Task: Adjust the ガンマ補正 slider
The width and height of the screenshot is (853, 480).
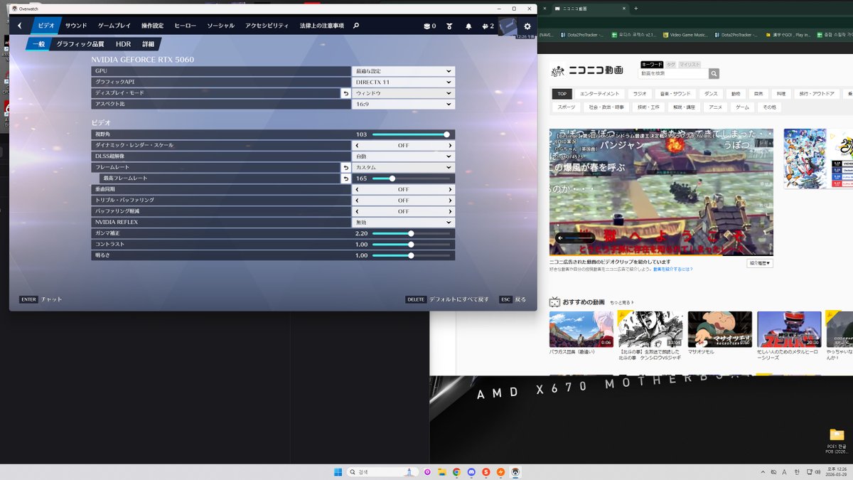Action: pos(412,233)
